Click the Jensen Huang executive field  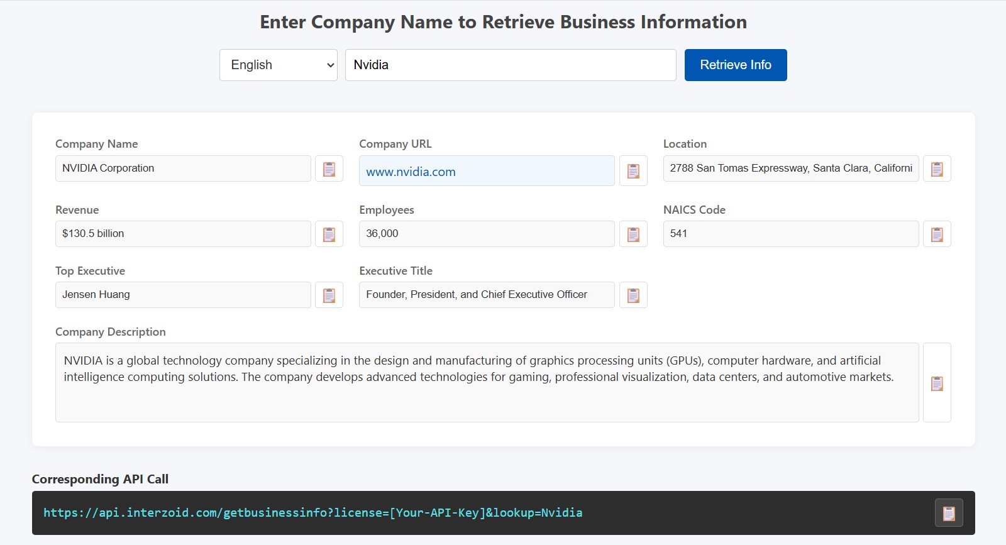pyautogui.click(x=183, y=295)
